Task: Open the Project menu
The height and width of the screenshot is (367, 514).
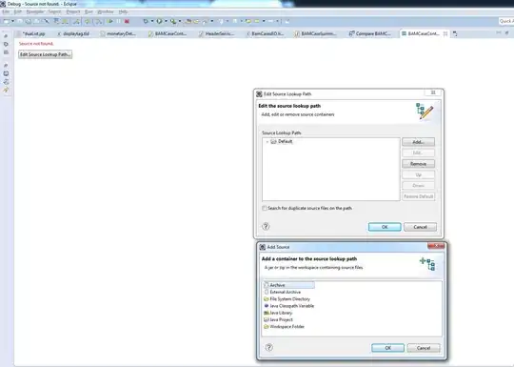Action: [x=72, y=11]
